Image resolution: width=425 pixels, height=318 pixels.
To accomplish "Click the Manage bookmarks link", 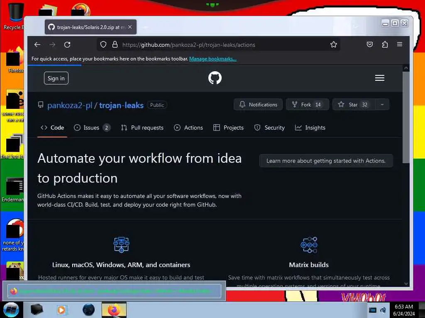I will click(x=213, y=59).
